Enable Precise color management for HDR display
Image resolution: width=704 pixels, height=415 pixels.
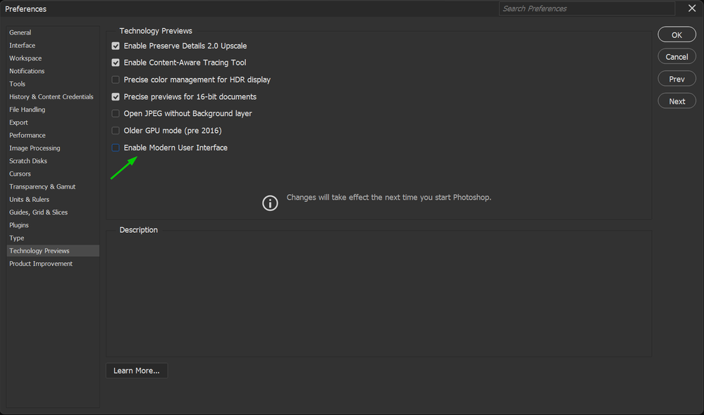click(x=116, y=79)
